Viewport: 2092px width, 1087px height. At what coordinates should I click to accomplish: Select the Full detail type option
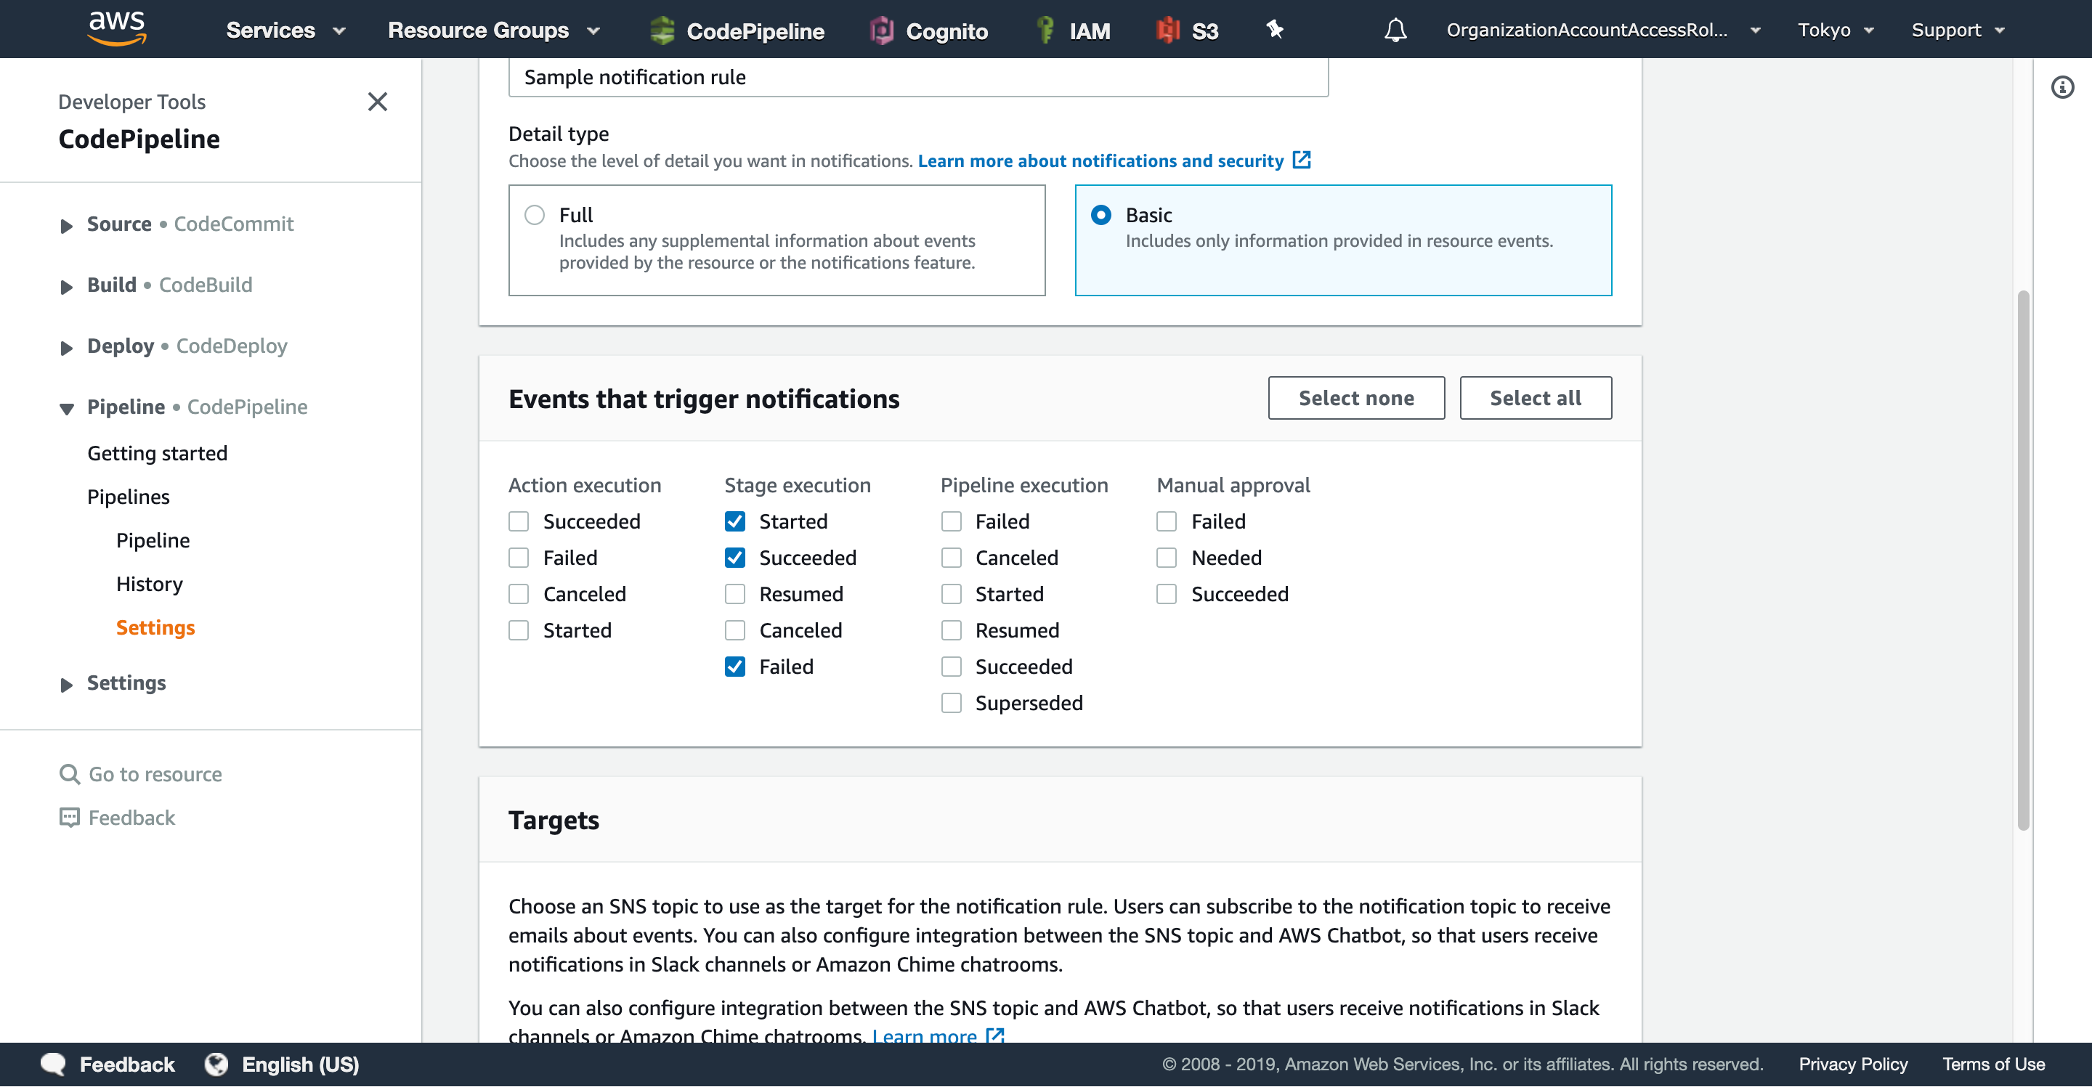(535, 214)
